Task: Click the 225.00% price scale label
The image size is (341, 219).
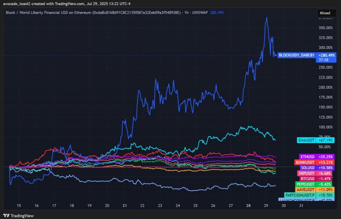Action: (x=326, y=77)
